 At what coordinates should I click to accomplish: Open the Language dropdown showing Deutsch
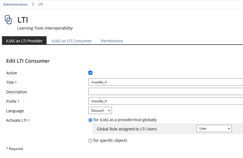click(100, 111)
